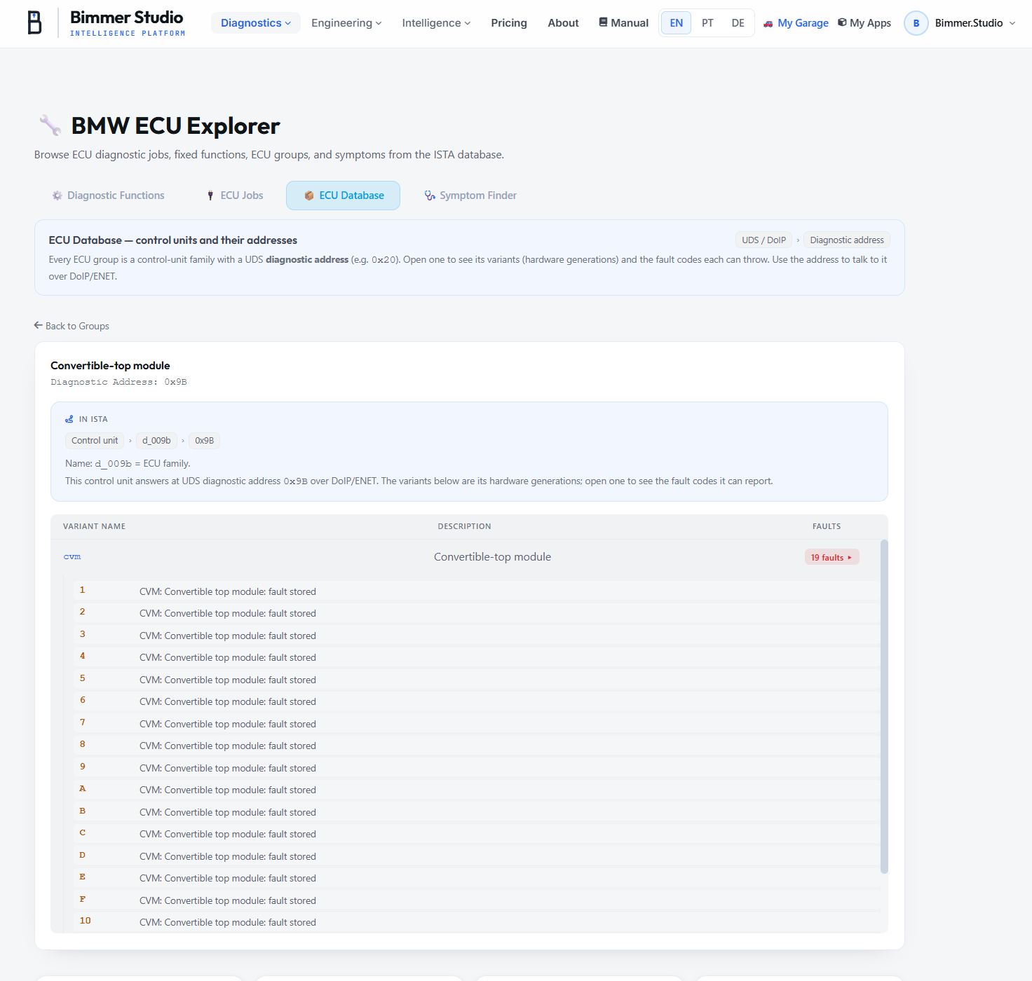
Task: Click the wrench icon beside BMW ECU Explorer
Action: pyautogui.click(x=50, y=125)
